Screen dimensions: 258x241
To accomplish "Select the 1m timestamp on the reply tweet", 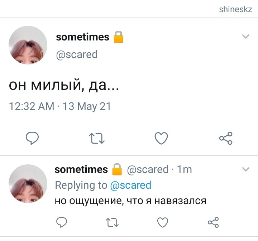I will [x=185, y=169].
